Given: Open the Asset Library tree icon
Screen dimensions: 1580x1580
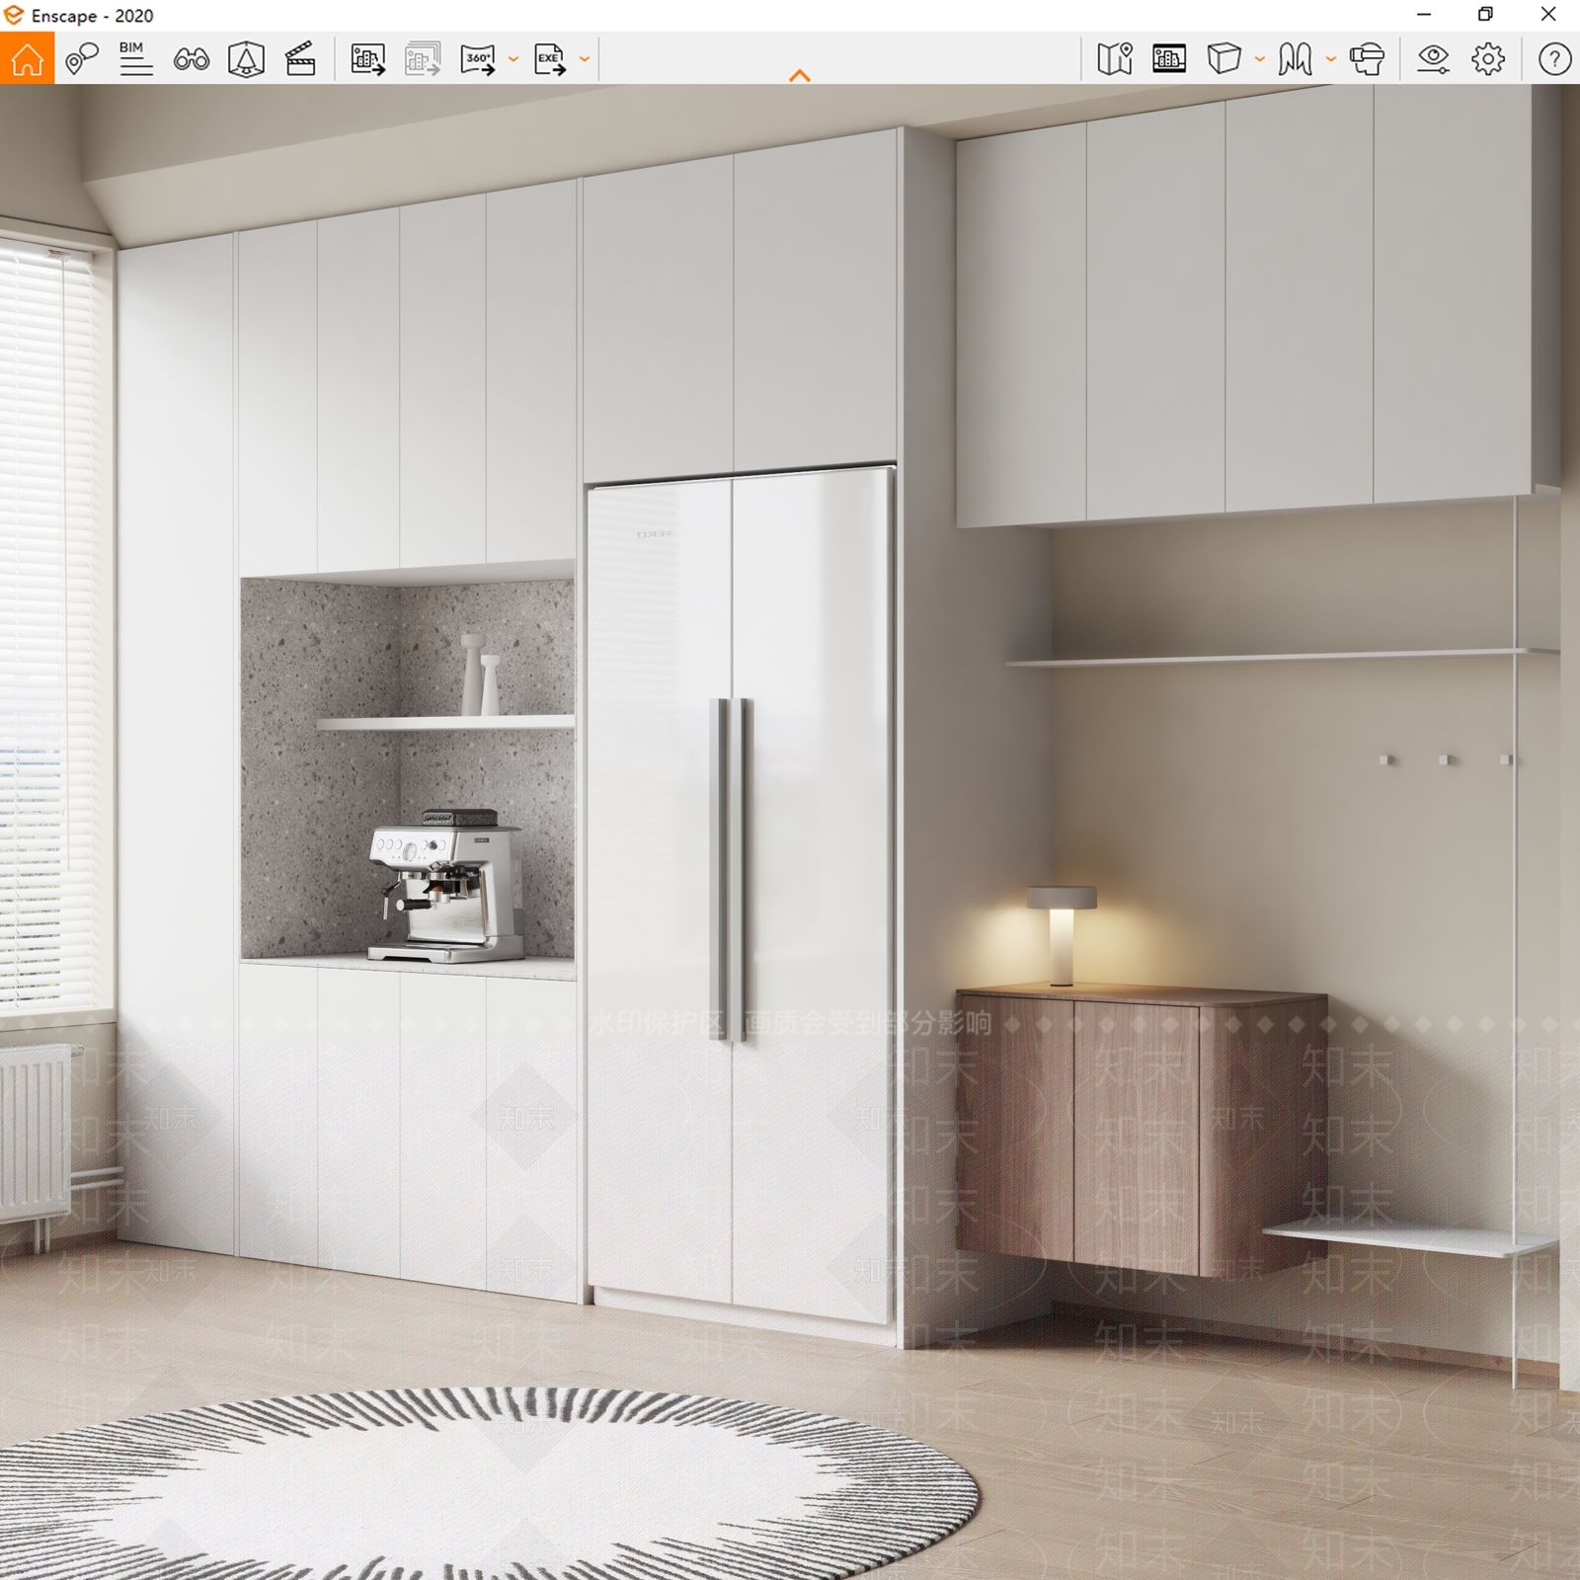Looking at the screenshot, I should (246, 59).
